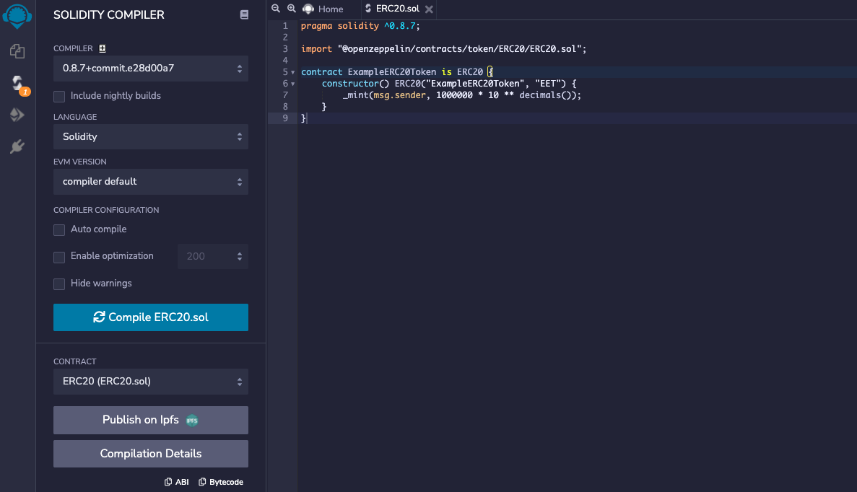Open the Solidity Compiler sidebar icon
Screen dimensions: 857x492
coord(17,83)
